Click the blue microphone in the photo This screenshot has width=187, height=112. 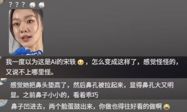28,51
